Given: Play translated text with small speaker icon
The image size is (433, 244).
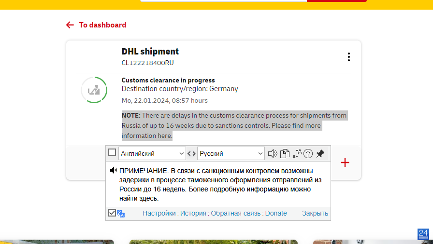Looking at the screenshot, I should [113, 170].
